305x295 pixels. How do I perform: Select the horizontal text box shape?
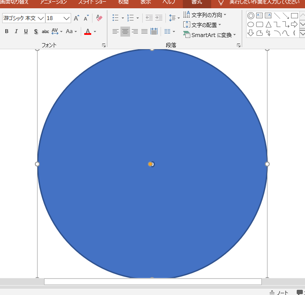(259, 16)
